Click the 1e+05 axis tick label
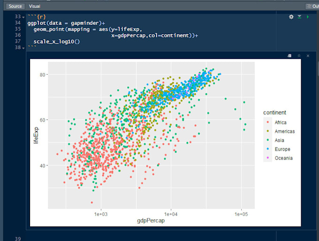 pos(241,214)
